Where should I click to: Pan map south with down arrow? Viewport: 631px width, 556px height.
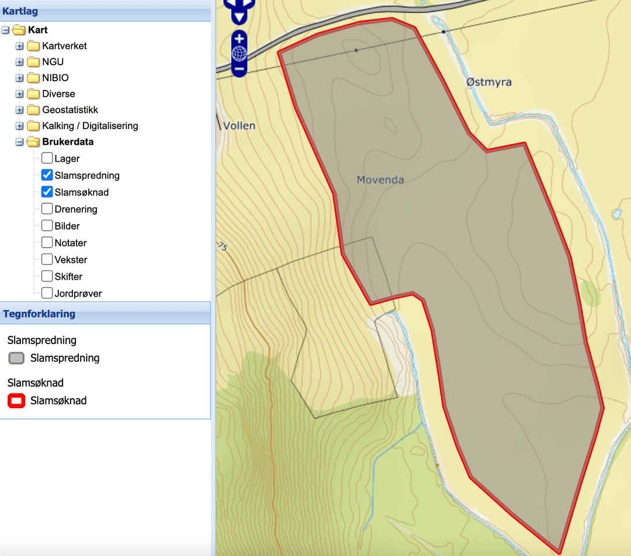(240, 18)
